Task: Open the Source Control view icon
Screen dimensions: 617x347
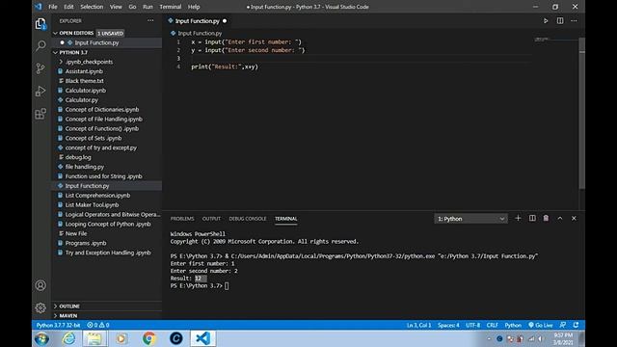Action: coord(40,68)
